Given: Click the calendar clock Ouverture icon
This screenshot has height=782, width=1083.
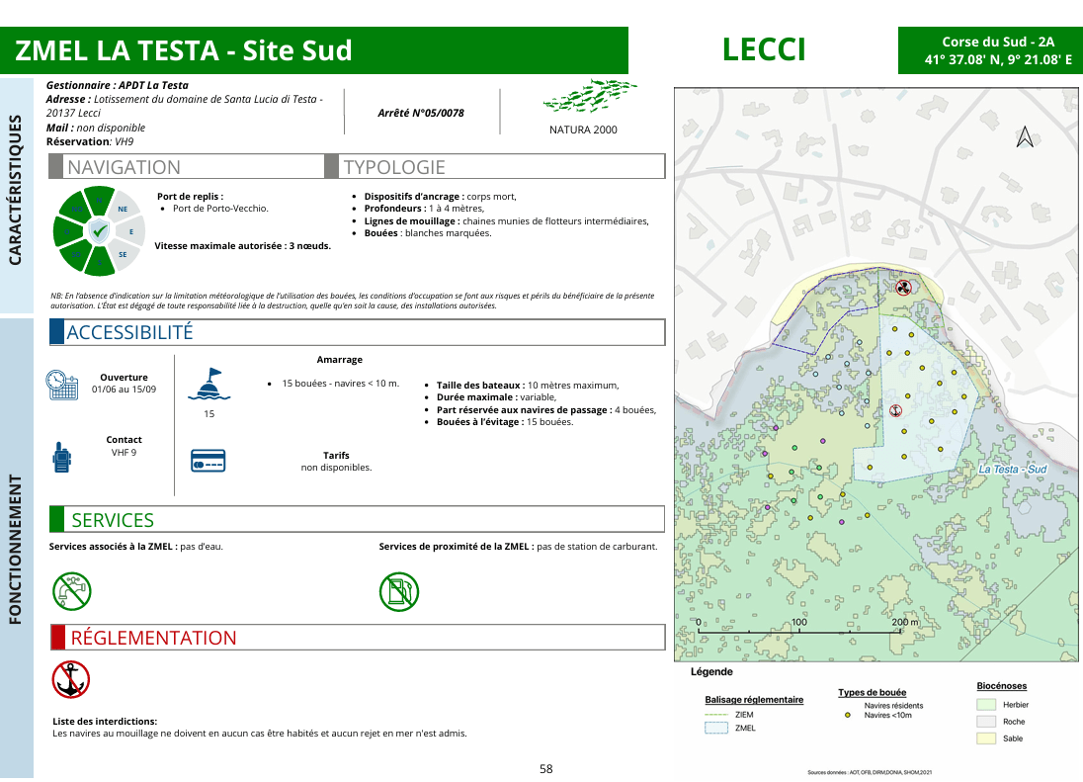Looking at the screenshot, I should tap(62, 385).
